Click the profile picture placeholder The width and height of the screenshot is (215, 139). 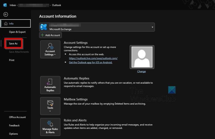[x=142, y=57]
